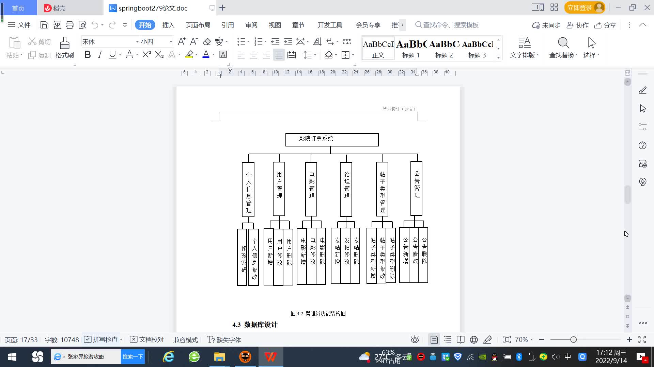Click the sliders settings icon in right sidebar
This screenshot has width=654, height=367.
(x=642, y=127)
